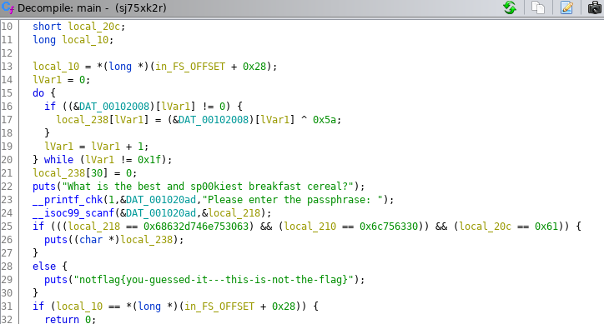This screenshot has width=604, height=324.
Task: Click the 'do' keyword on line 15
Action: [38, 93]
